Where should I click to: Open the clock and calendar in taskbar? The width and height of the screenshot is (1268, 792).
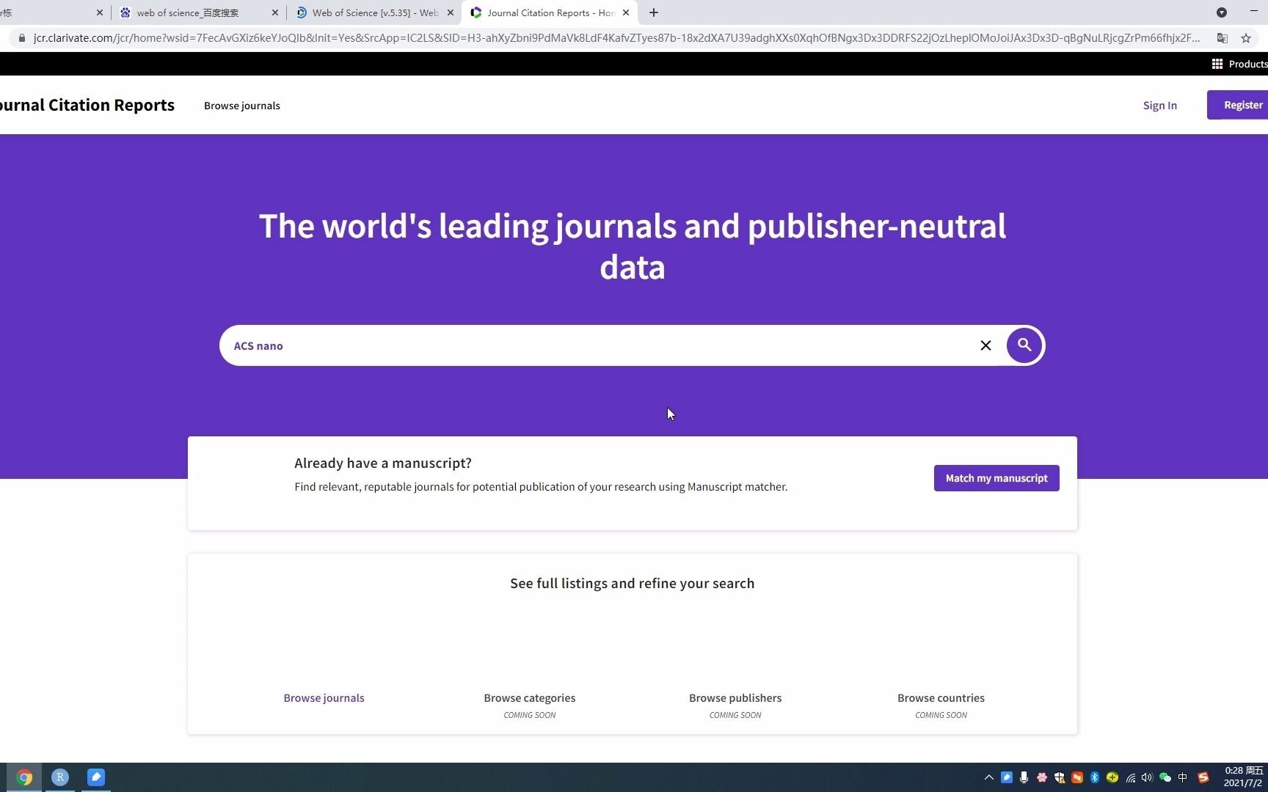click(1243, 777)
